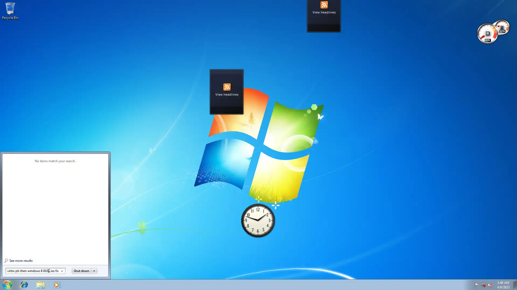
Task: Click the analog clock gadget
Action: pos(258,220)
